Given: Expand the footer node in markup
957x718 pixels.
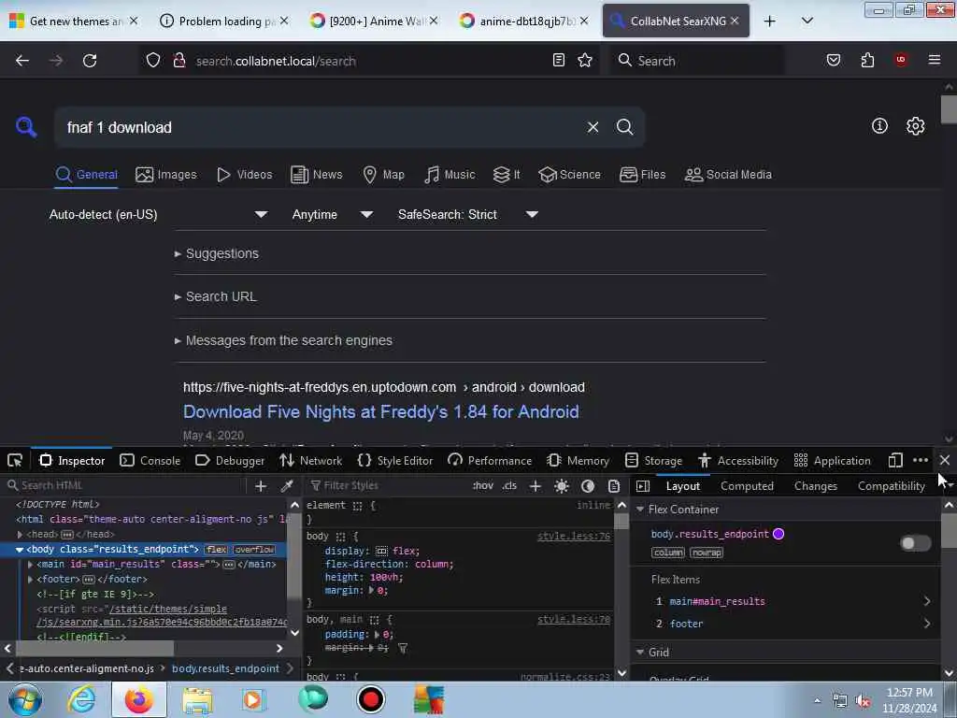Looking at the screenshot, I should click(31, 579).
